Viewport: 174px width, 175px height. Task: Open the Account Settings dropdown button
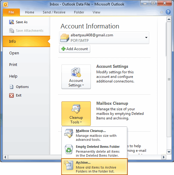[x=76, y=77]
